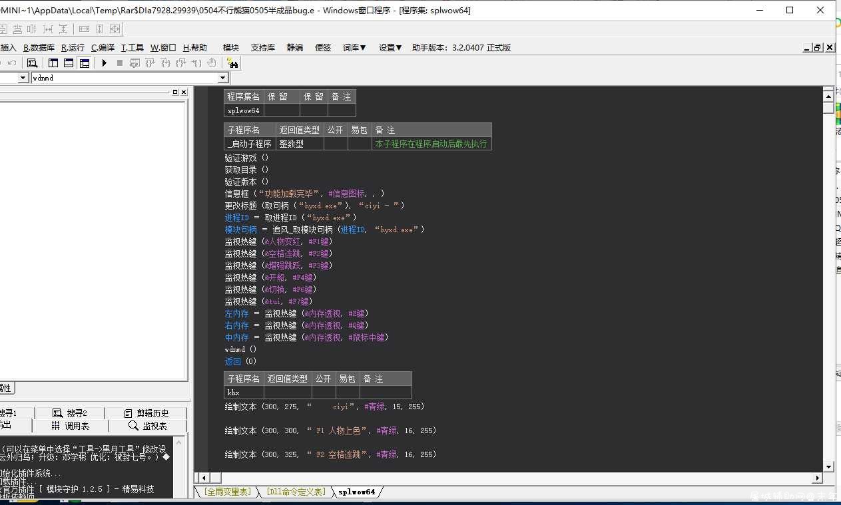Open the W.窗口 menu

click(x=163, y=47)
